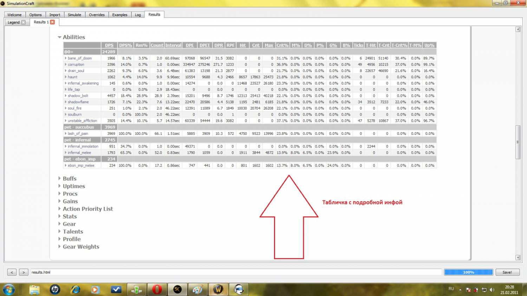Expand the Gear section
Viewport: 527px width, 296px height.
point(59,224)
